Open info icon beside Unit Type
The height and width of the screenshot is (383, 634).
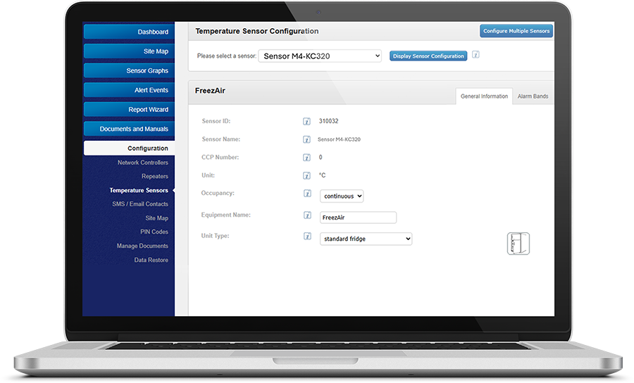coord(307,237)
